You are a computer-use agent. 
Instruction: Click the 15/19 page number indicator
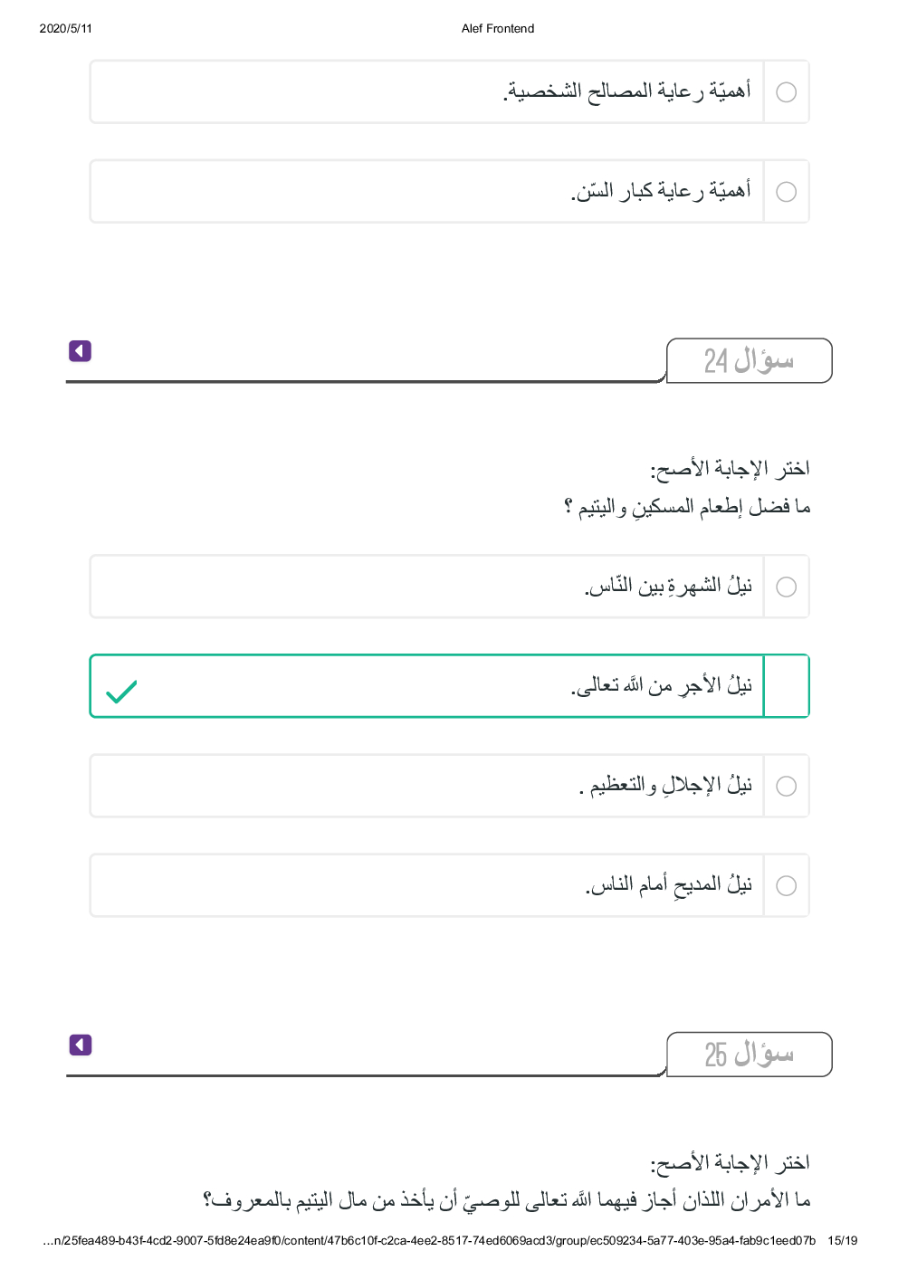pos(842,1240)
